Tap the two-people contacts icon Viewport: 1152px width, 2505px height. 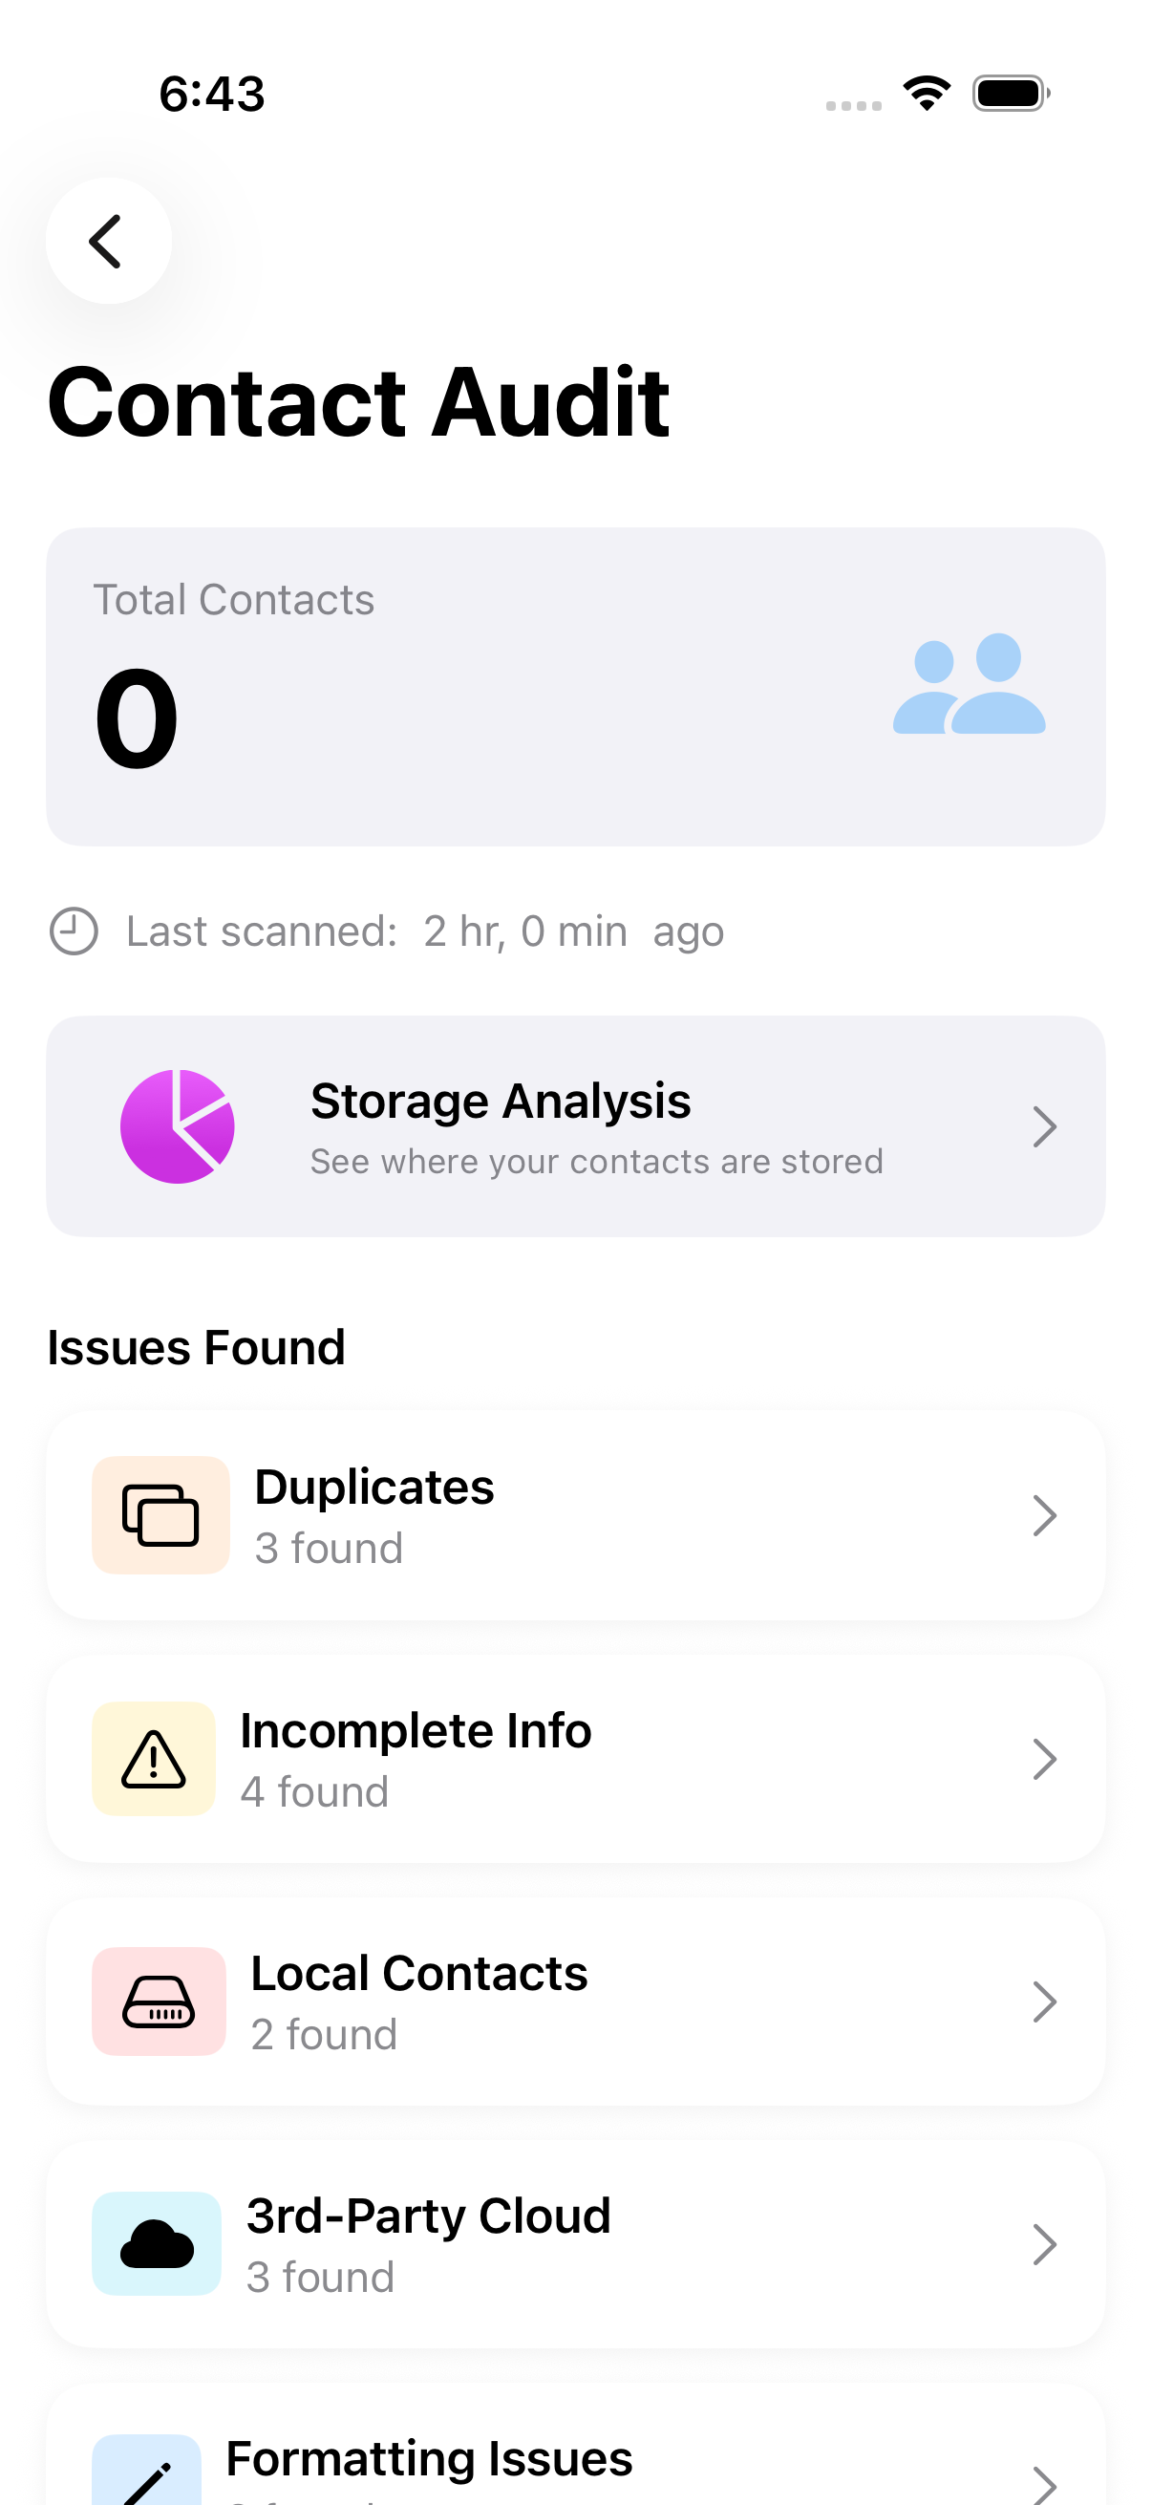(x=969, y=685)
